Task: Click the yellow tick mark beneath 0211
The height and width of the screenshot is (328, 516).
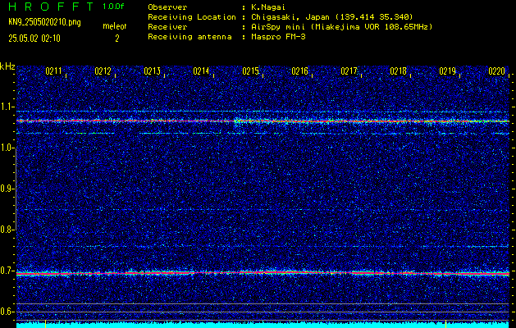Action: point(45,323)
